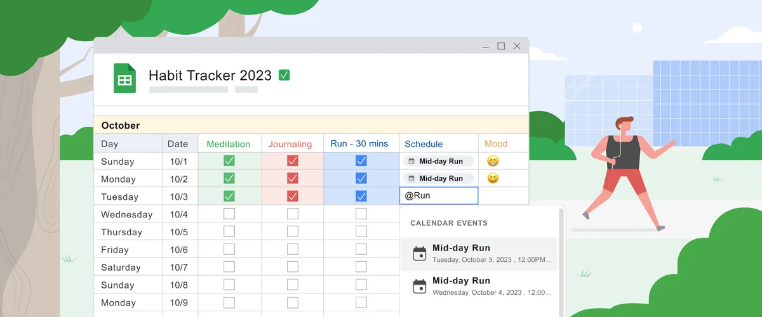Image resolution: width=762 pixels, height=317 pixels.
Task: Open Monday 10/2 Mid-day Run smart chip
Action: point(439,179)
